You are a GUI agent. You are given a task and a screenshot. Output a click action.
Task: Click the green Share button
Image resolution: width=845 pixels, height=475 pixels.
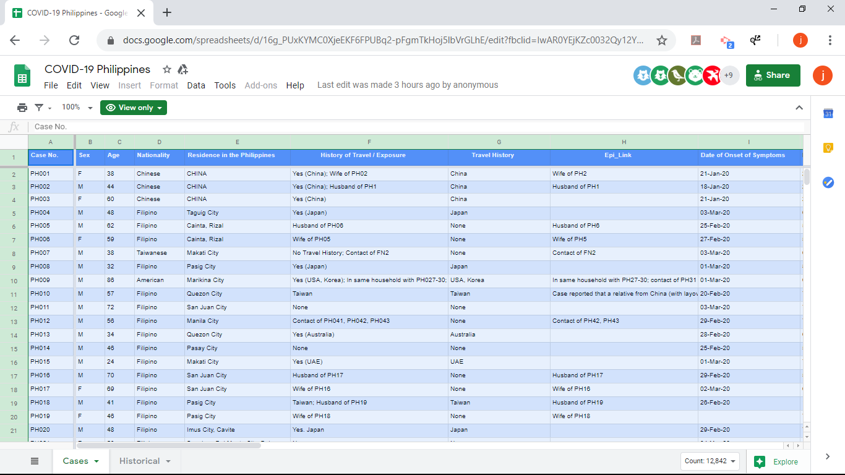pyautogui.click(x=773, y=75)
